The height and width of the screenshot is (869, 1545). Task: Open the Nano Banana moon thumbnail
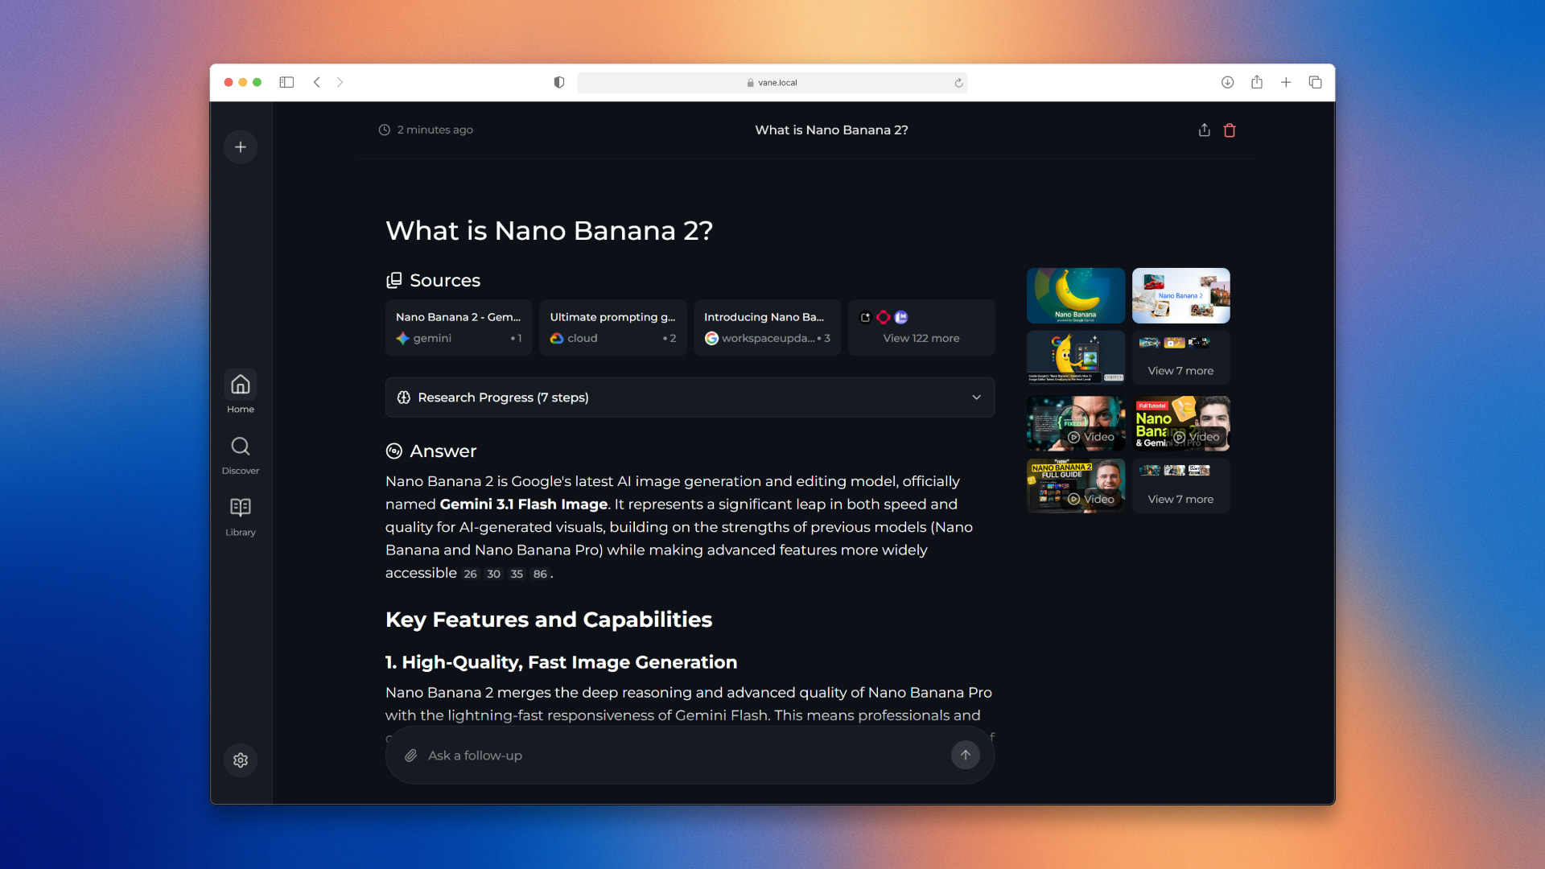(x=1075, y=295)
